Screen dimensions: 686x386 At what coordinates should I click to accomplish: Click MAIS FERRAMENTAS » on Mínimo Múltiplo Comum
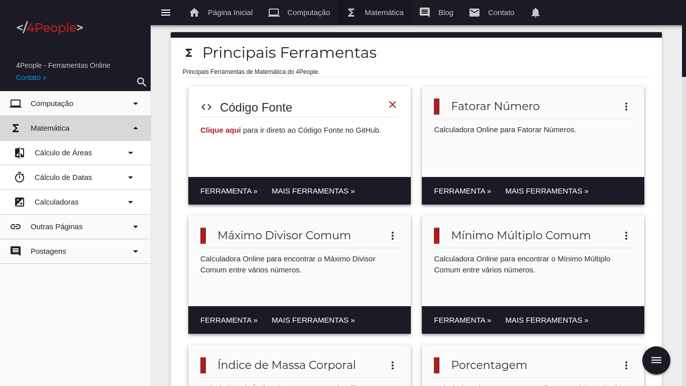coord(547,320)
